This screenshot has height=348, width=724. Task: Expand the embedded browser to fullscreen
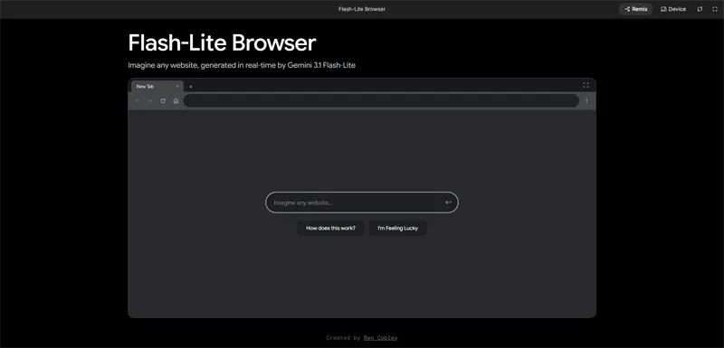tap(586, 85)
